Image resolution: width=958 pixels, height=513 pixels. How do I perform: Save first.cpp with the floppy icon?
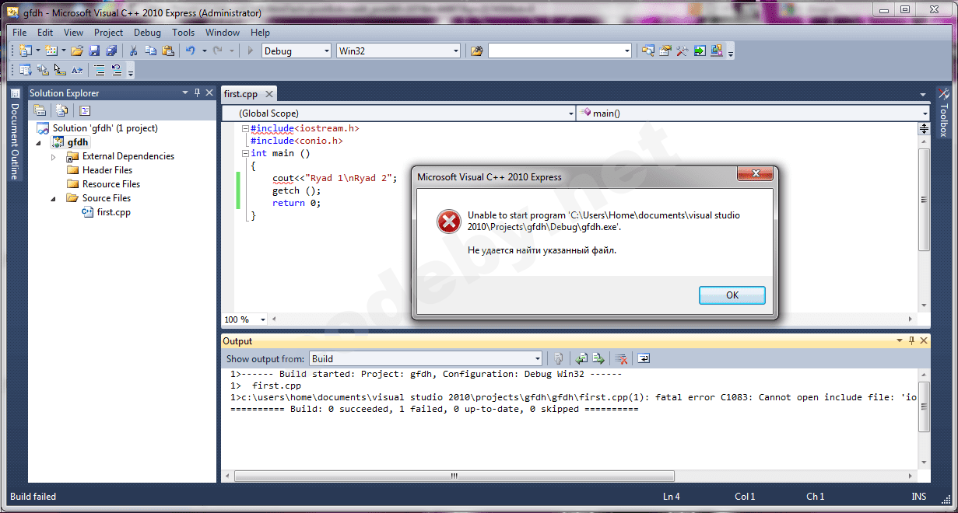coord(94,51)
